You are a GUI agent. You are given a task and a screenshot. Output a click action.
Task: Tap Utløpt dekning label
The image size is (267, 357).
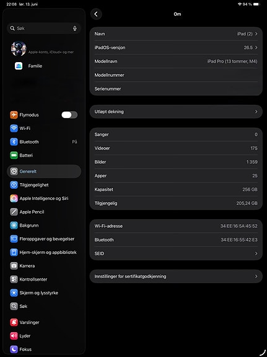click(x=109, y=112)
